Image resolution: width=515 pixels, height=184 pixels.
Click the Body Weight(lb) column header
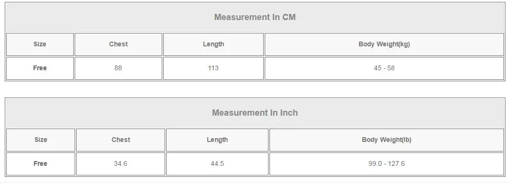(387, 140)
